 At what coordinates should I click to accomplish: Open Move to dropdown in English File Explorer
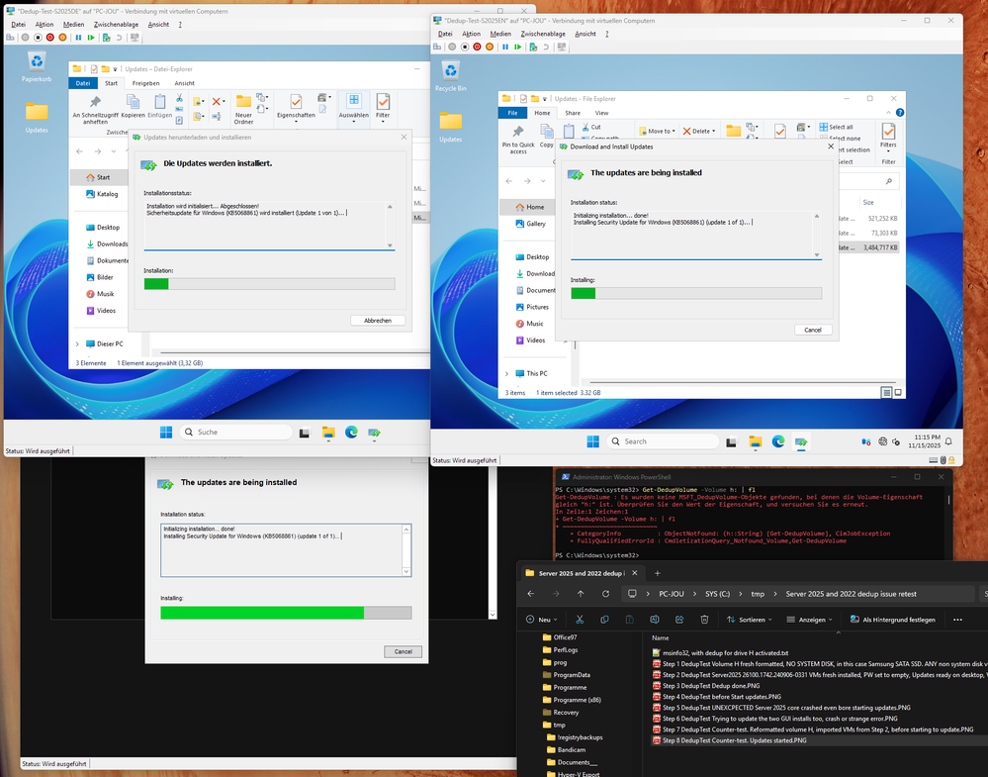point(658,132)
